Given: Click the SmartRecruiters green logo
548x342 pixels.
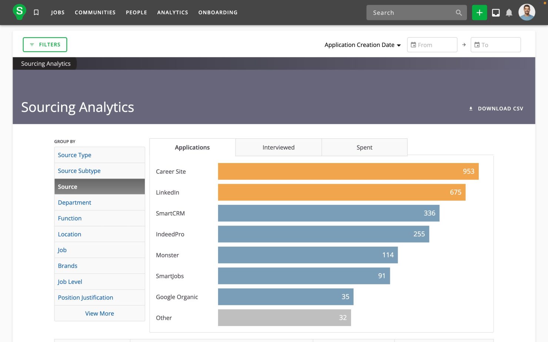Looking at the screenshot, I should 19,12.
